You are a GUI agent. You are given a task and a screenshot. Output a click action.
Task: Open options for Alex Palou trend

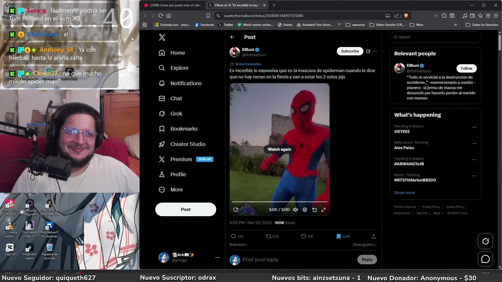474,143
